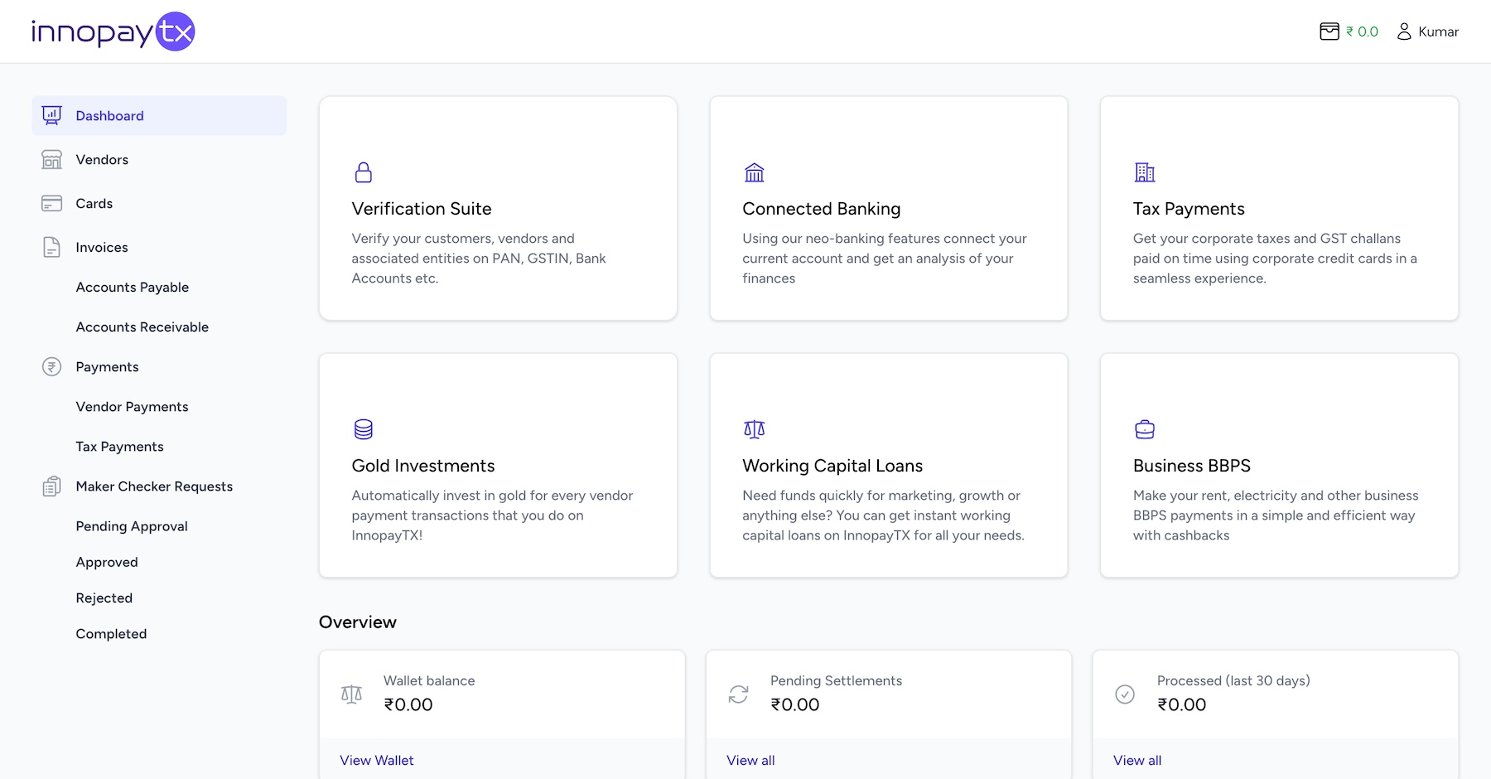Viewport: 1491px width, 779px height.
Task: Open Payments using the rupee icon
Action: (x=51, y=366)
